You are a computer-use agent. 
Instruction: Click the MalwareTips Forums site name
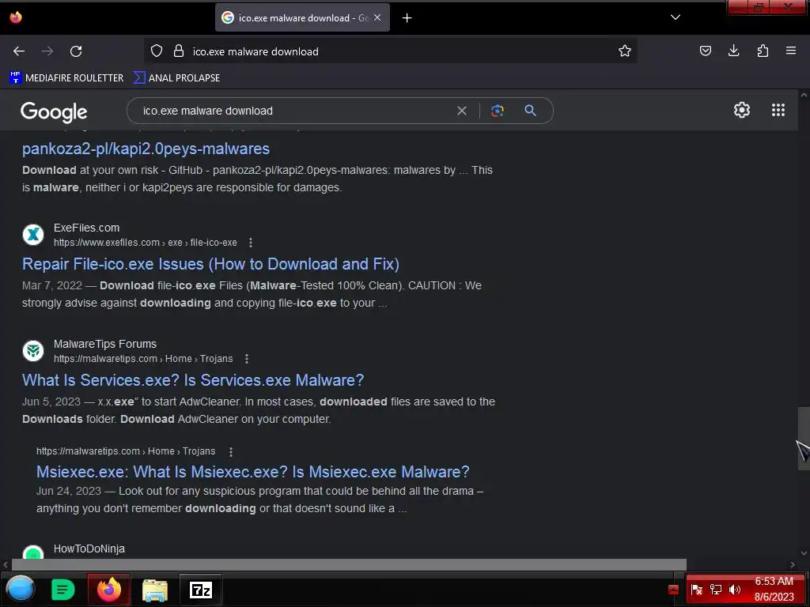[105, 344]
